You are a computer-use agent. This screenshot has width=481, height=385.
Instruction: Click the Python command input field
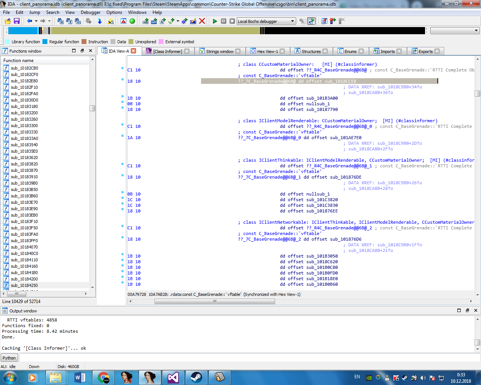point(248,358)
